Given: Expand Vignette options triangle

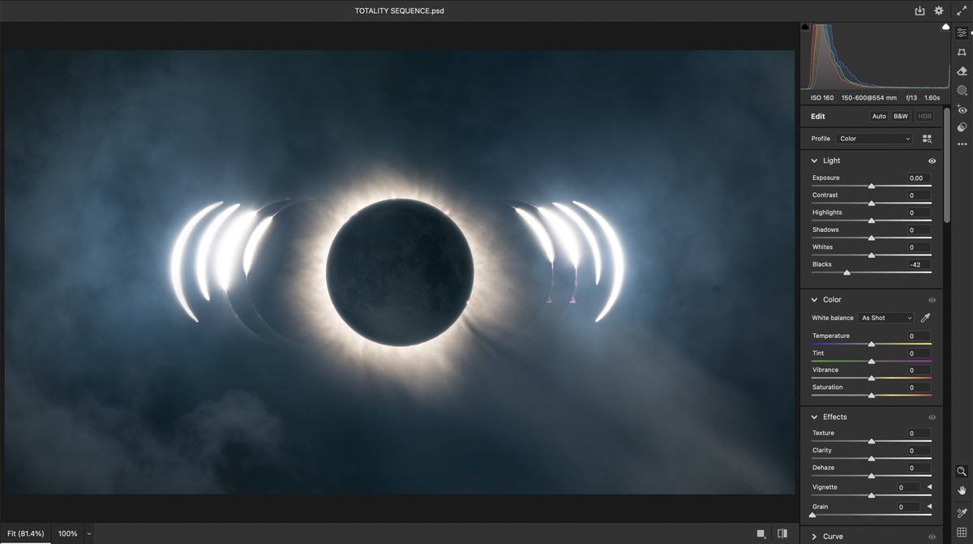Looking at the screenshot, I should pos(929,487).
